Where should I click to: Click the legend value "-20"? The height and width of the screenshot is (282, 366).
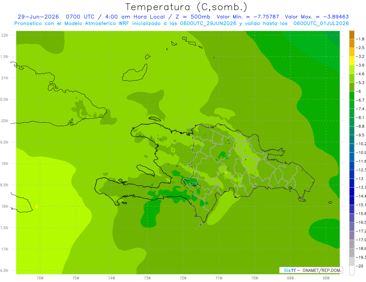point(360,266)
